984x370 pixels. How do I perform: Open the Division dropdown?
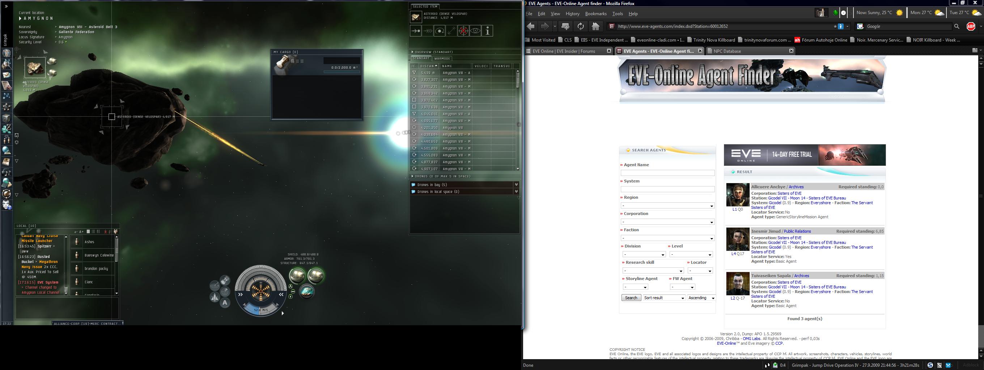[644, 254]
